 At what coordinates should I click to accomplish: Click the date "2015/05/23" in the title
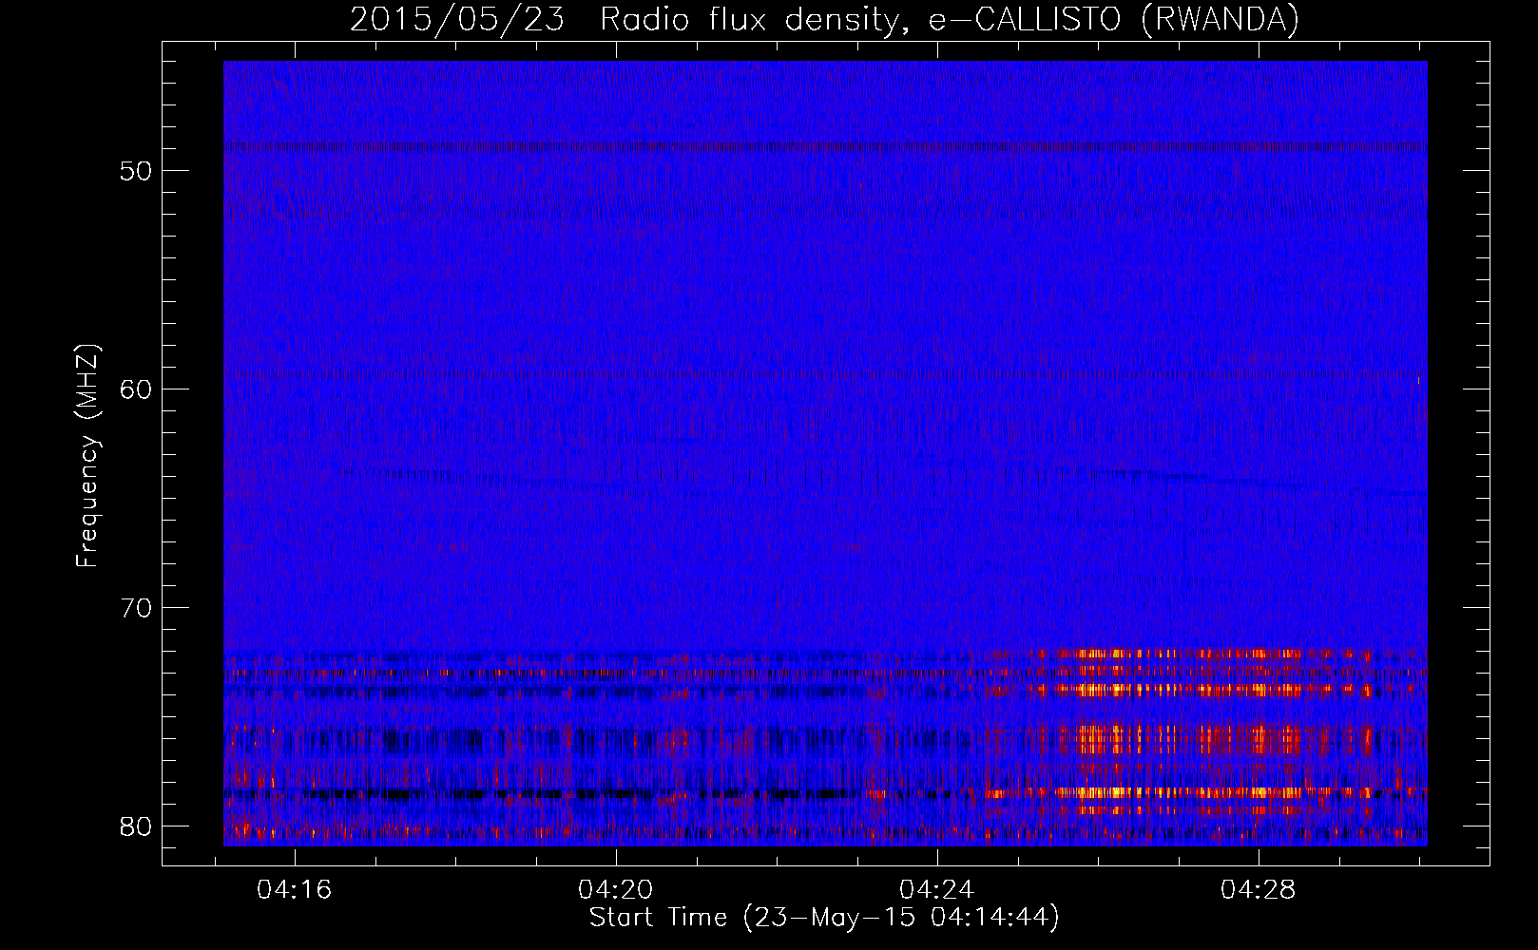tap(457, 19)
